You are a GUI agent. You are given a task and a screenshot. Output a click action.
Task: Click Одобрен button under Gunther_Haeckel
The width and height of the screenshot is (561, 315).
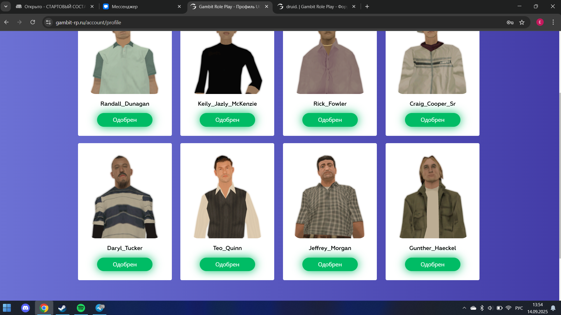433,264
